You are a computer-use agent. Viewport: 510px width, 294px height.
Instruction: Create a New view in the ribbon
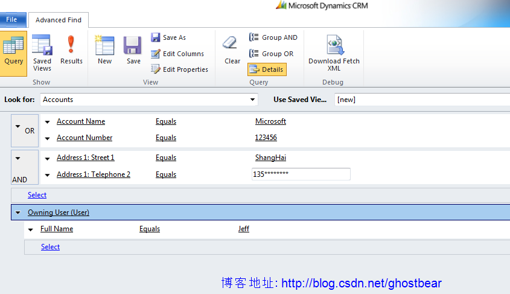click(x=105, y=51)
